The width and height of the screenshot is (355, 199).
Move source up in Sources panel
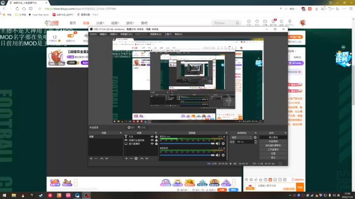142,159
